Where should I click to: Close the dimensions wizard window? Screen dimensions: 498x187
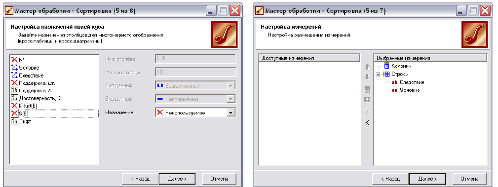(485, 11)
